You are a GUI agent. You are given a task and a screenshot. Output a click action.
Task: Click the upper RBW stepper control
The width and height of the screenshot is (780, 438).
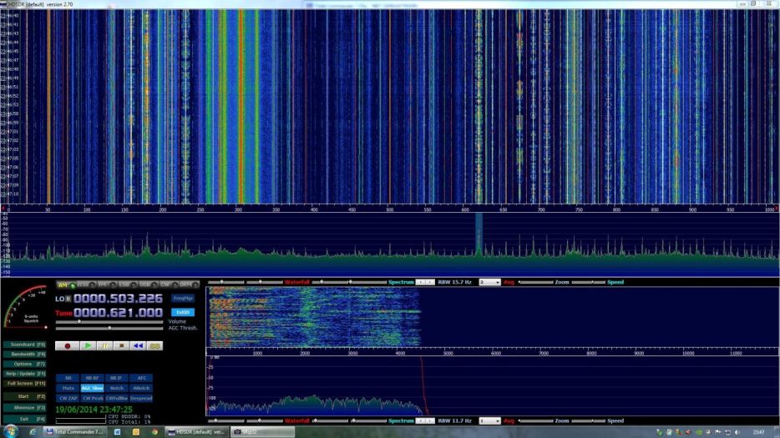pos(425,282)
